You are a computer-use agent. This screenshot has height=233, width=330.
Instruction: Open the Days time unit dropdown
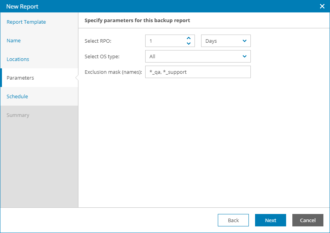(226, 41)
